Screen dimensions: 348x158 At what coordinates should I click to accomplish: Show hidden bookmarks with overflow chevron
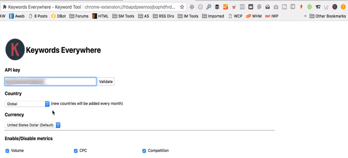tap(305, 16)
